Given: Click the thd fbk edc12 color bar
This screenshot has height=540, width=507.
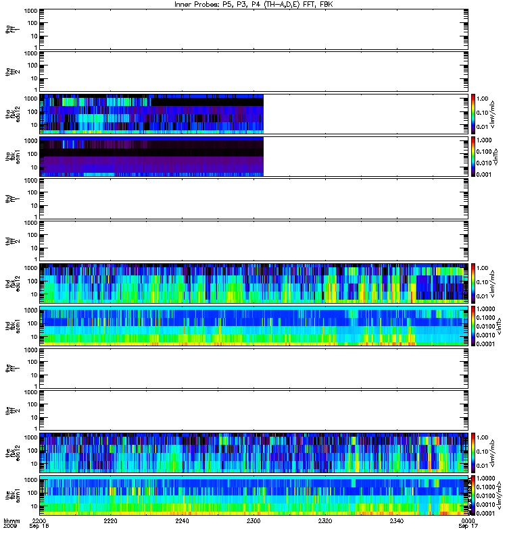Looking at the screenshot, I should click(x=473, y=283).
